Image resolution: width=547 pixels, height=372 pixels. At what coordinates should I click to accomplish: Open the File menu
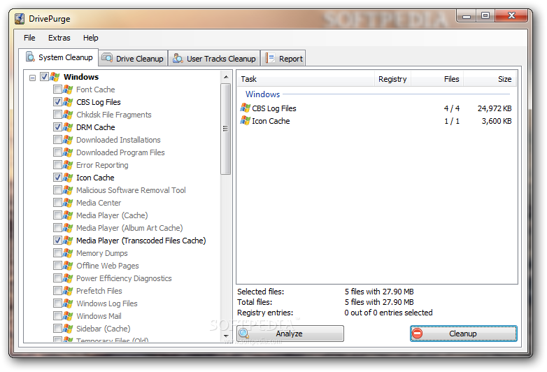[x=29, y=38]
